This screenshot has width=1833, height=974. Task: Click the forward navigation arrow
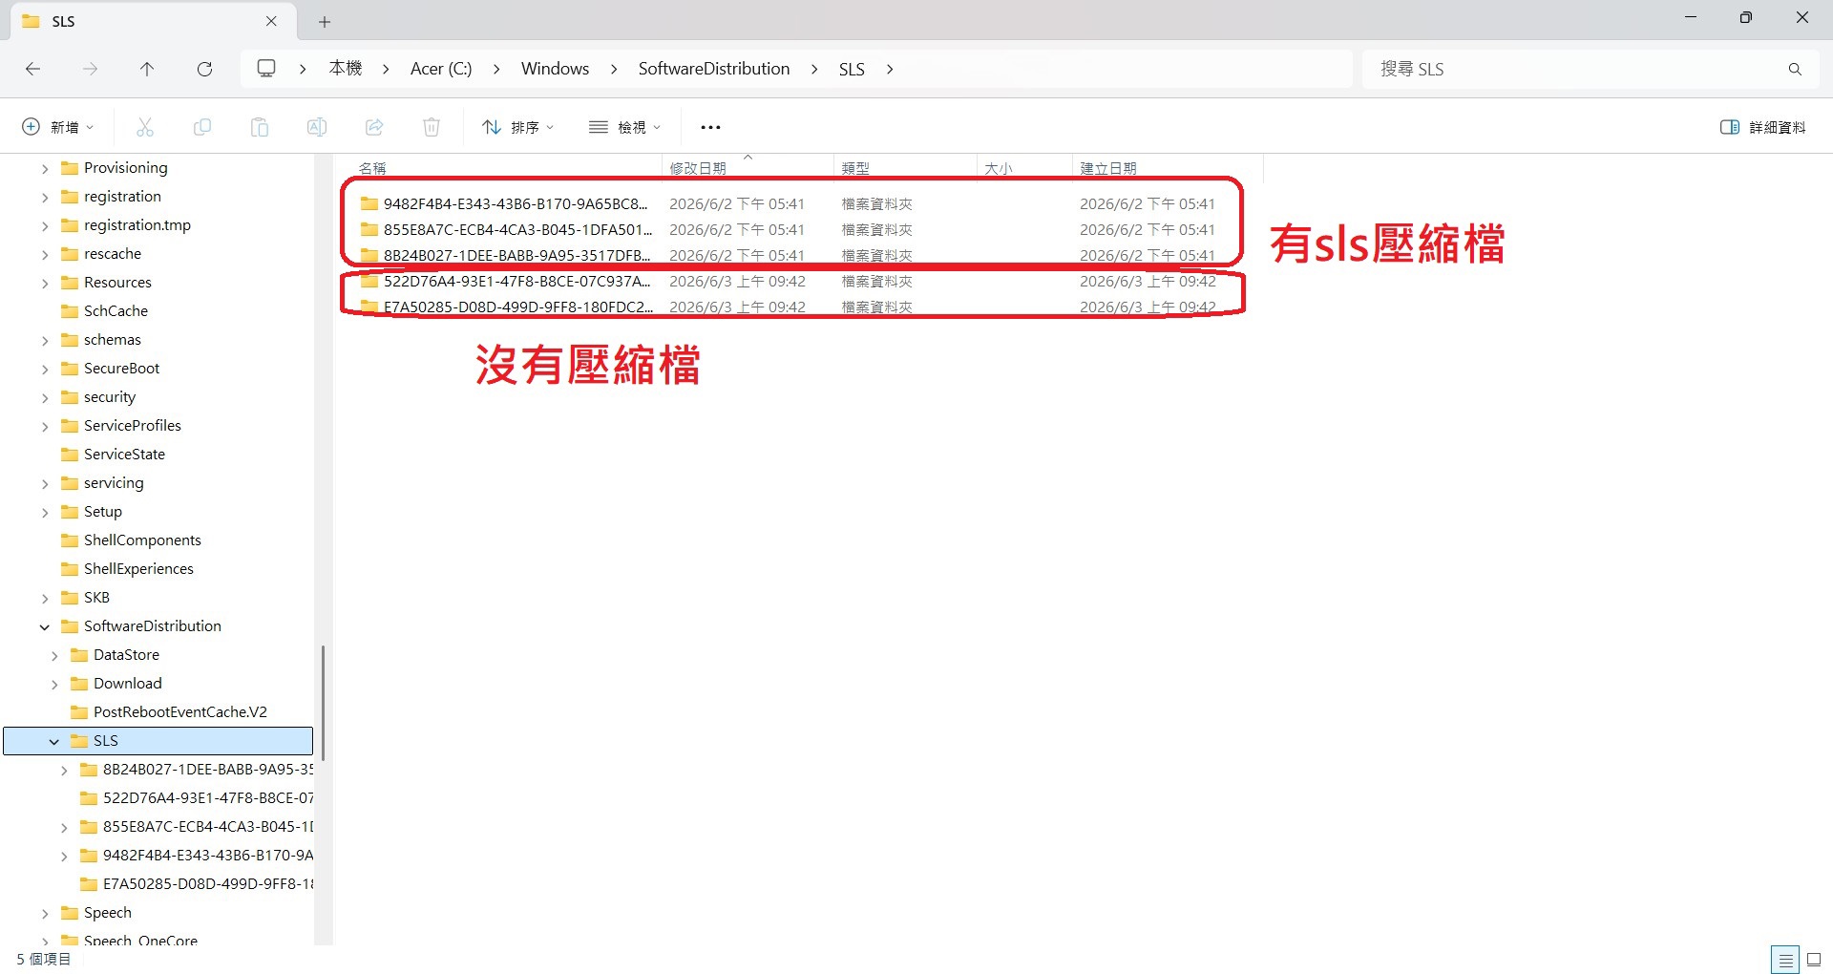coord(90,69)
